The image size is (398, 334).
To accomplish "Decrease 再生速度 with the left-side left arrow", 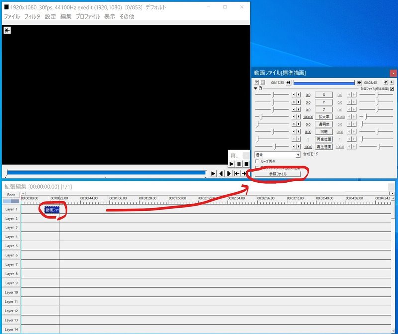I will [294, 146].
